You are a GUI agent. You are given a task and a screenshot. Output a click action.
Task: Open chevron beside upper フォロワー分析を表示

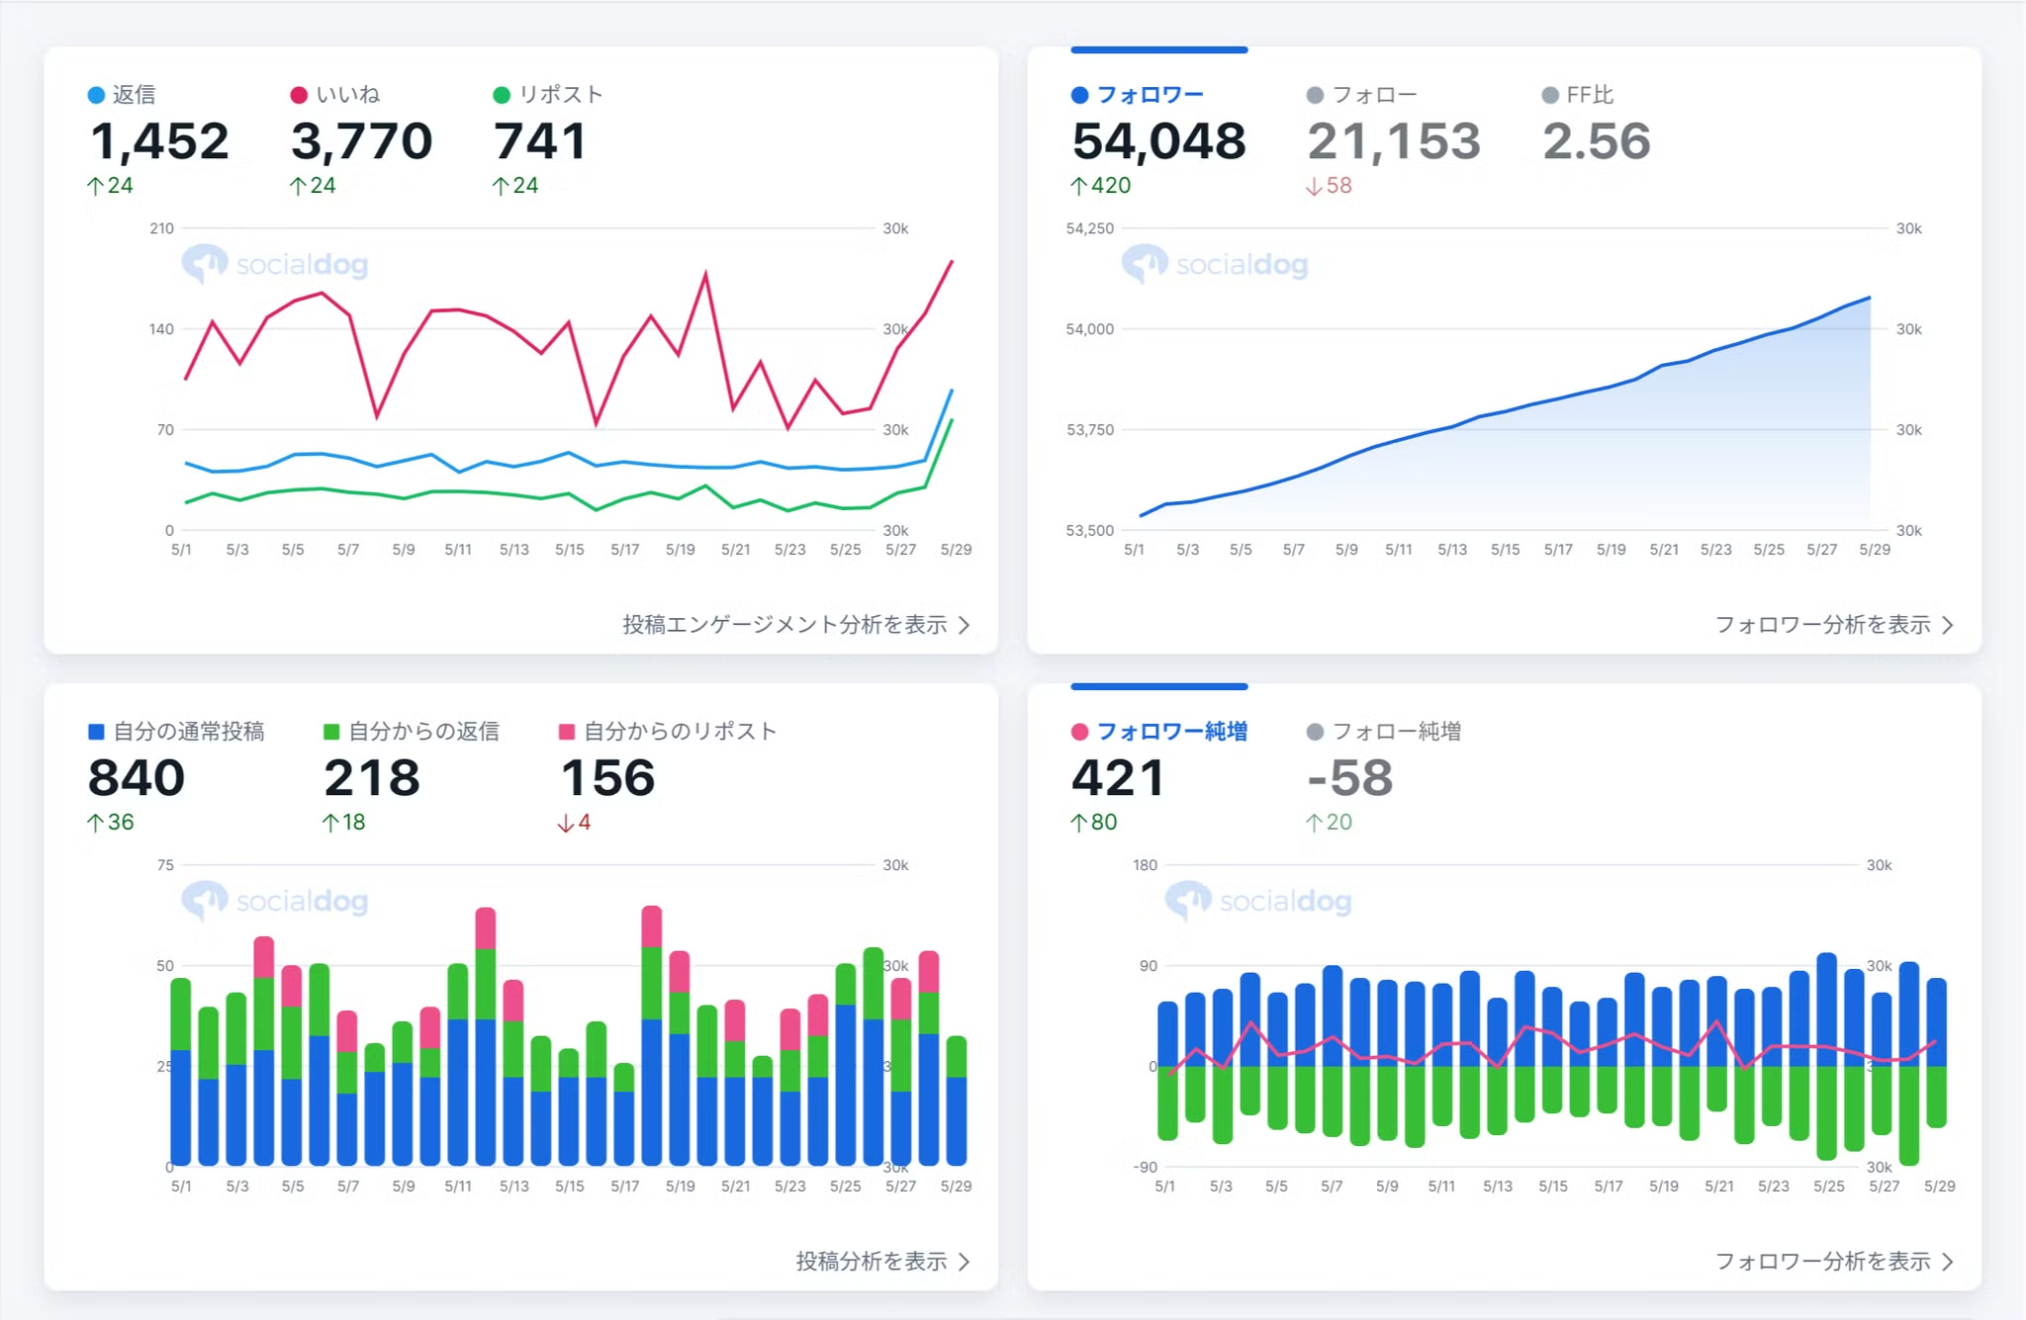1948,625
